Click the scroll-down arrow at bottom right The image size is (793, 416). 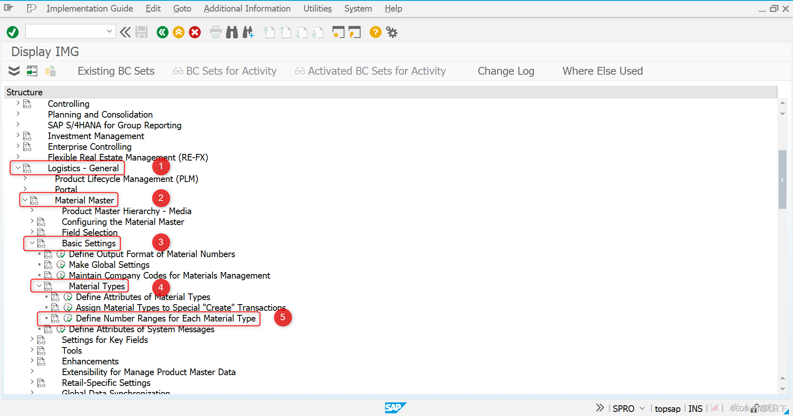click(x=782, y=388)
